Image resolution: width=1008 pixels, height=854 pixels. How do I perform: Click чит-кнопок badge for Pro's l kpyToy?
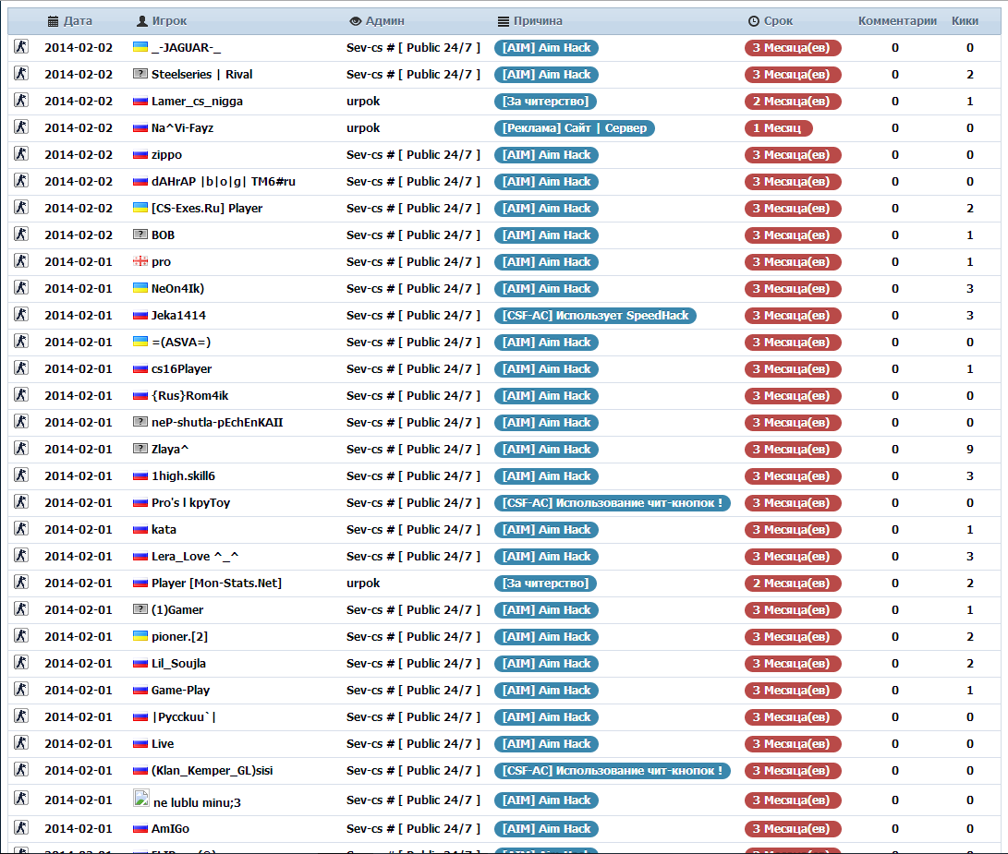click(x=612, y=502)
